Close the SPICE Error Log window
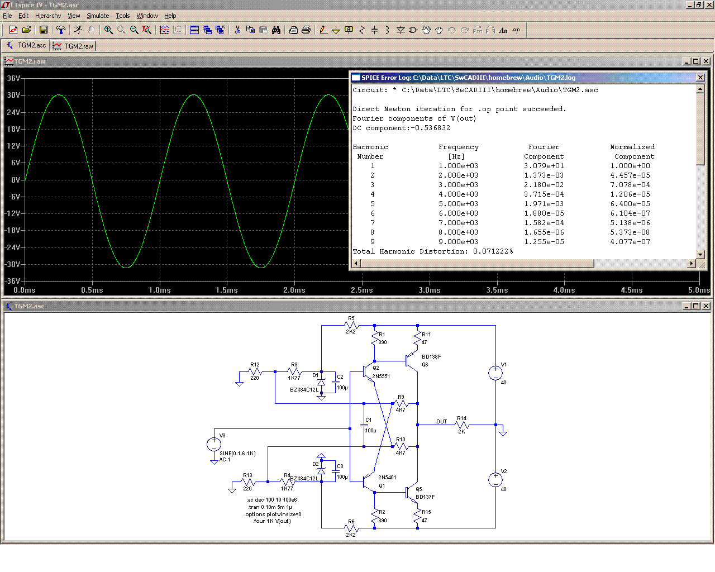Viewport: 715px width, 572px height. [x=700, y=78]
